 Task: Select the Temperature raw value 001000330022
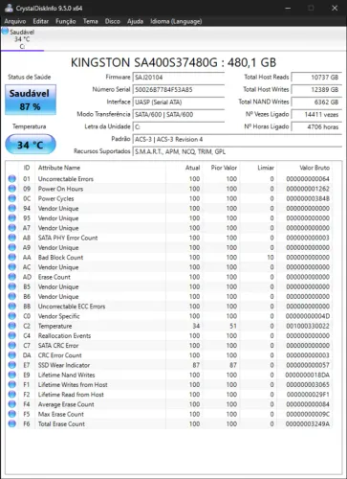[308, 326]
